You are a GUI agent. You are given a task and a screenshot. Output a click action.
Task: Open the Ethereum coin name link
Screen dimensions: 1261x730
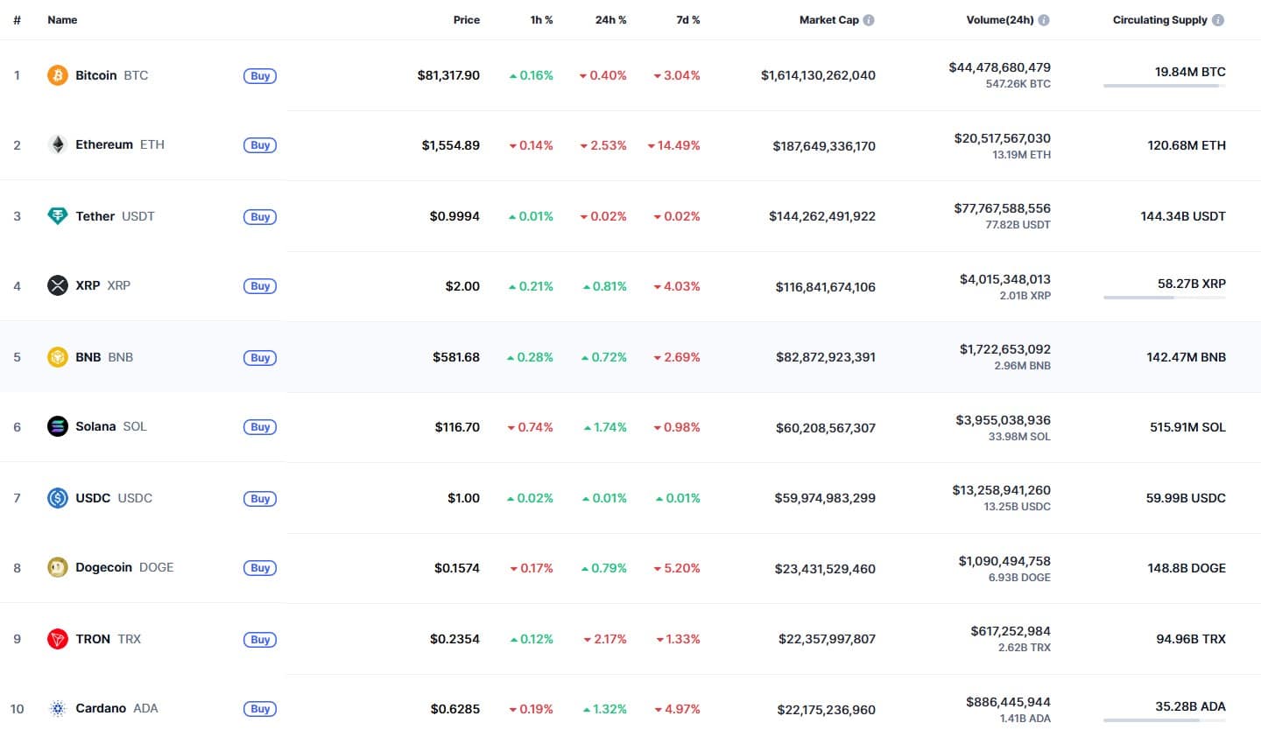point(104,144)
